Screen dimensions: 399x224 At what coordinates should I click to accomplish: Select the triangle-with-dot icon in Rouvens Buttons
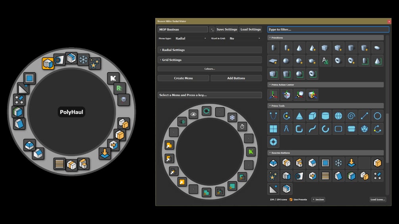[273, 189]
